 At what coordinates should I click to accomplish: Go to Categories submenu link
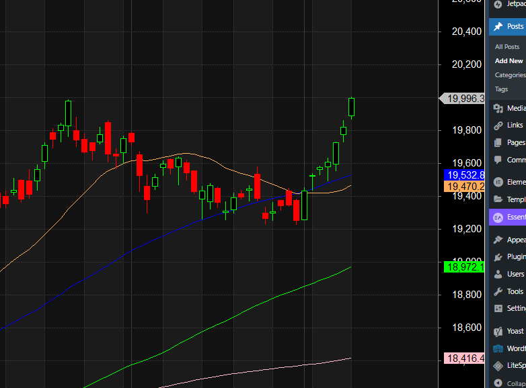pyautogui.click(x=511, y=75)
